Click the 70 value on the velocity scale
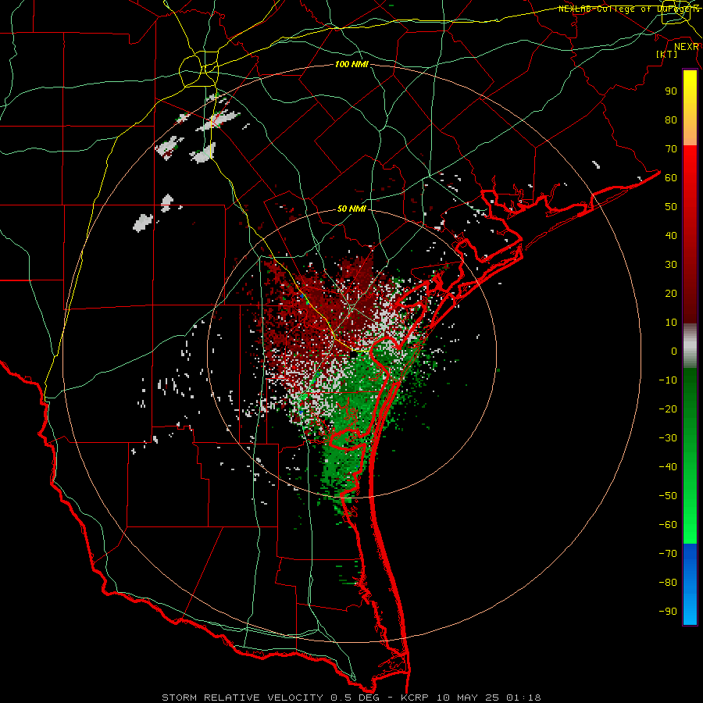This screenshot has width=703, height=703. pyautogui.click(x=671, y=149)
